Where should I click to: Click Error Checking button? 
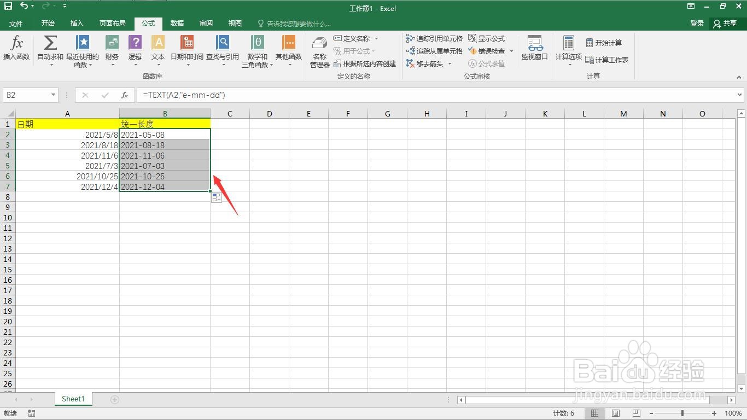487,51
